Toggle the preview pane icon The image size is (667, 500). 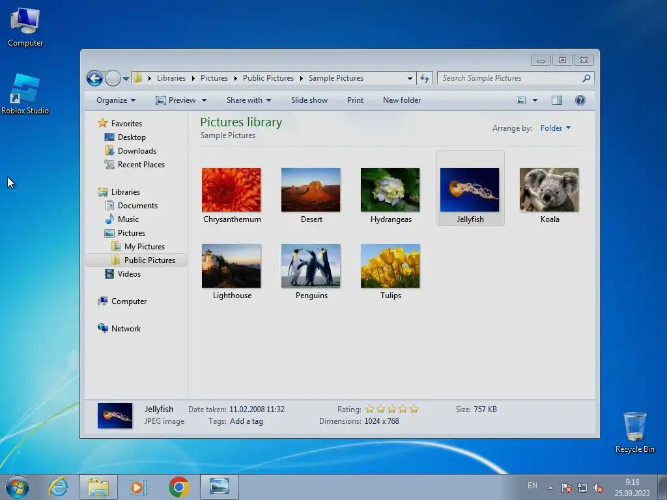point(557,100)
